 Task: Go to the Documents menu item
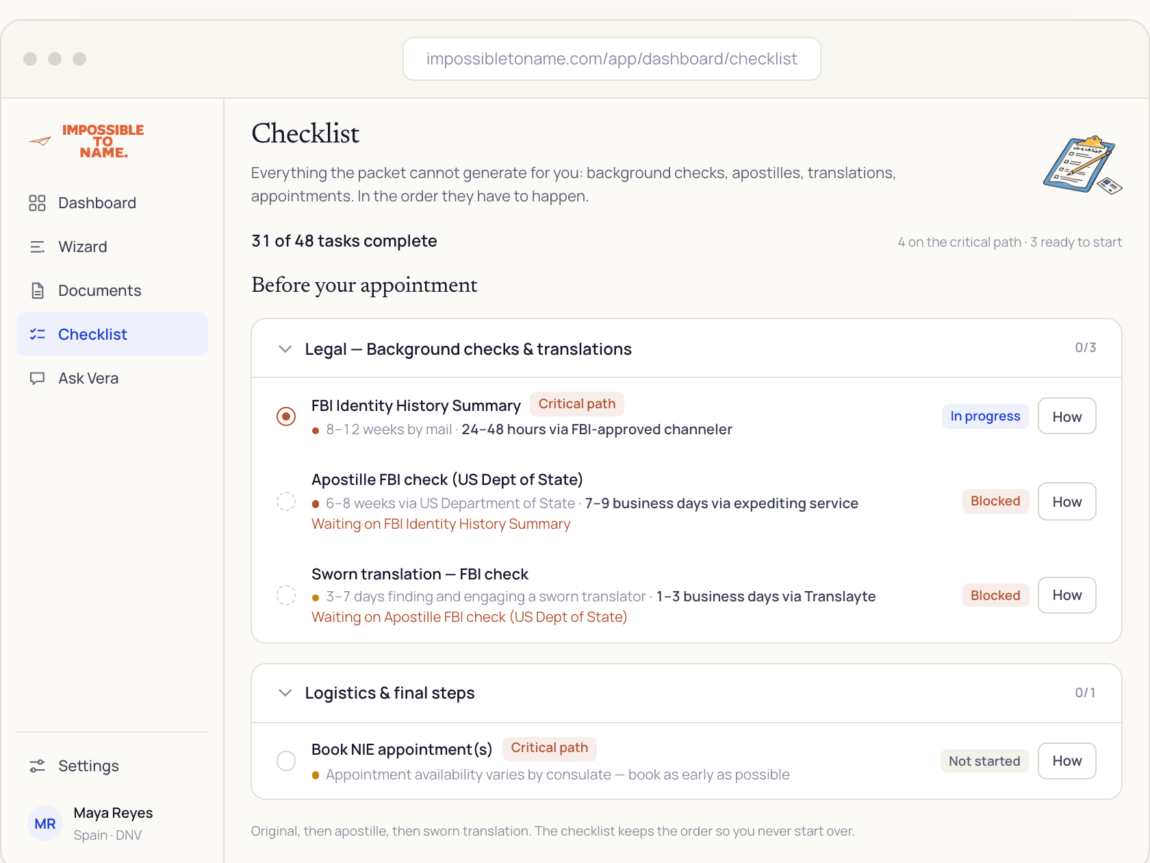click(x=112, y=290)
